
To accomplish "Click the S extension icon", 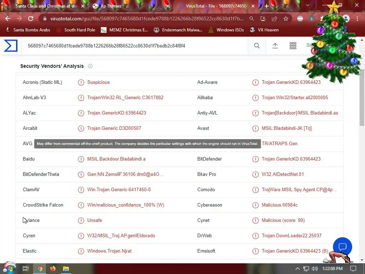I will [312, 19].
